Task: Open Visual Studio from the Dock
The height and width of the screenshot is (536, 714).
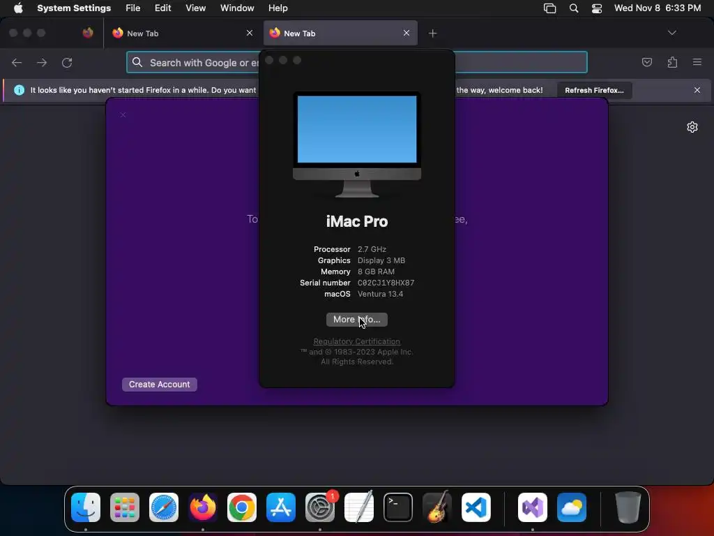Action: pos(532,507)
